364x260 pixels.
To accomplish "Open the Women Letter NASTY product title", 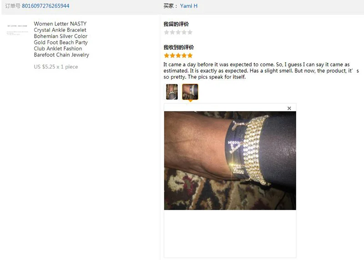I will (61, 39).
